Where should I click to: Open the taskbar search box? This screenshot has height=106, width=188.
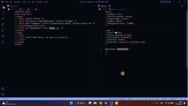point(81,103)
